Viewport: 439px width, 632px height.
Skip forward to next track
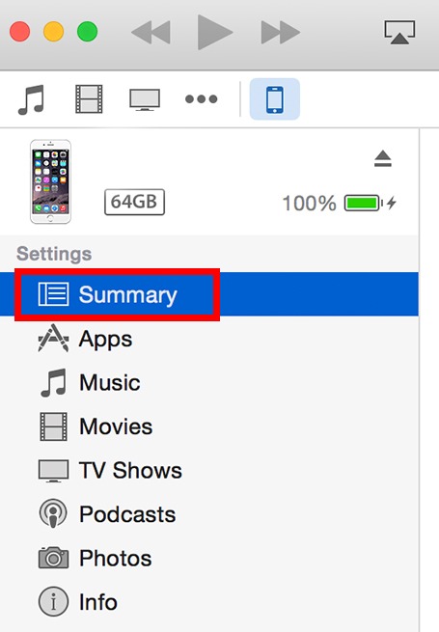(281, 32)
